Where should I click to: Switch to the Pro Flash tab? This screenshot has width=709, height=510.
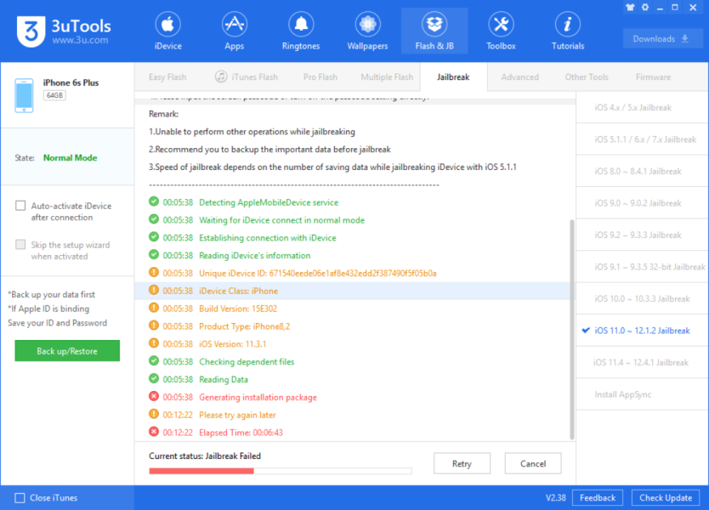[x=320, y=77]
